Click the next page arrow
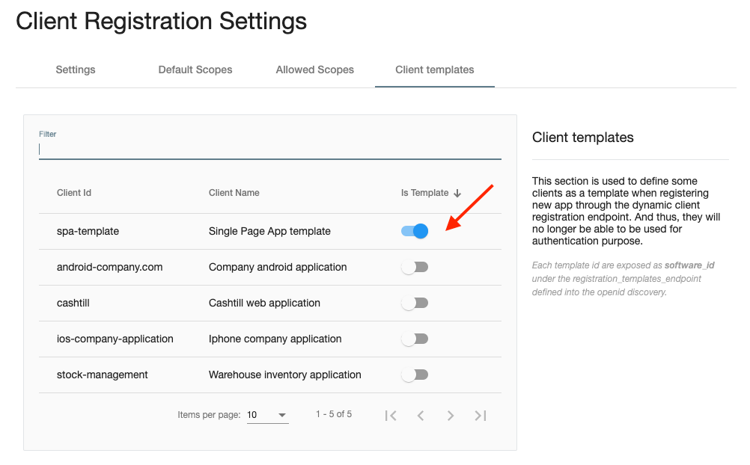This screenshot has width=750, height=465. [x=451, y=416]
